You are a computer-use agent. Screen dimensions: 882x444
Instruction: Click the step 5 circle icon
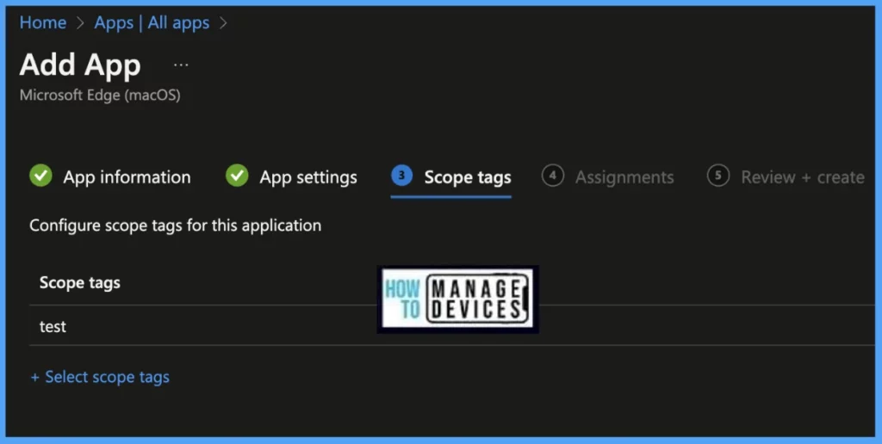click(717, 176)
